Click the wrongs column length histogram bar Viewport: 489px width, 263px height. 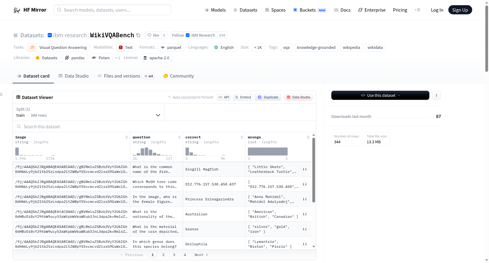(268, 152)
